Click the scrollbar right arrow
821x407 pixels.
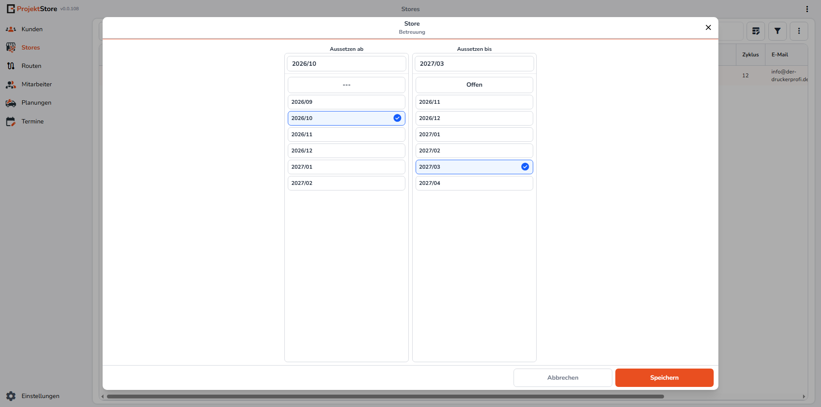pyautogui.click(x=804, y=397)
